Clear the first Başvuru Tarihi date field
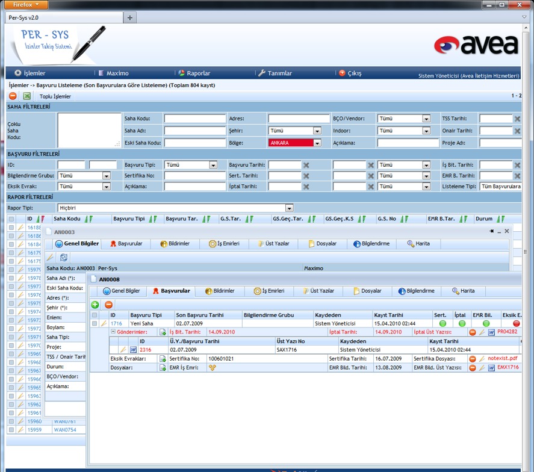The image size is (534, 472). click(x=306, y=165)
